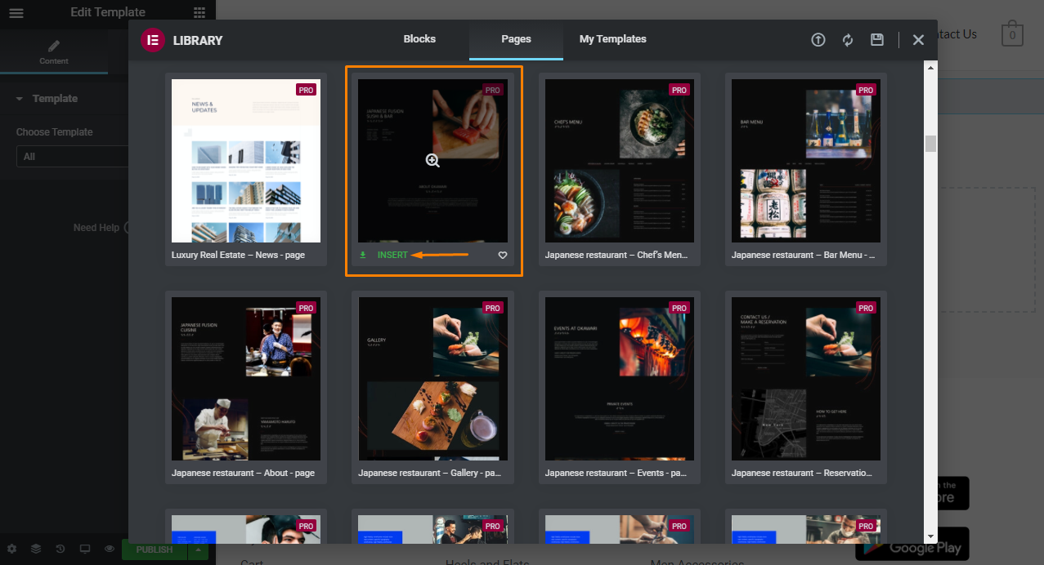Image resolution: width=1044 pixels, height=565 pixels.
Task: Click the shopping cart bag icon
Action: click(x=1012, y=33)
